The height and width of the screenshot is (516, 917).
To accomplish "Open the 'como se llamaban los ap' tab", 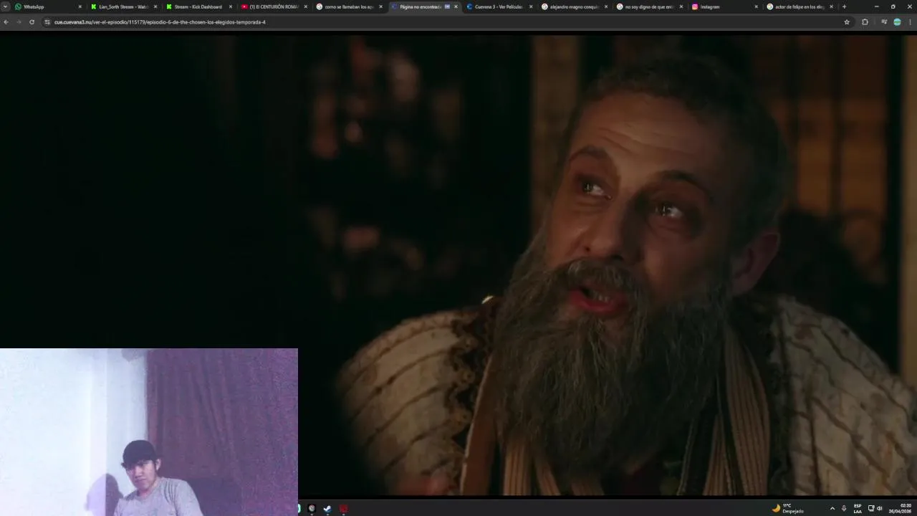I will click(x=348, y=6).
